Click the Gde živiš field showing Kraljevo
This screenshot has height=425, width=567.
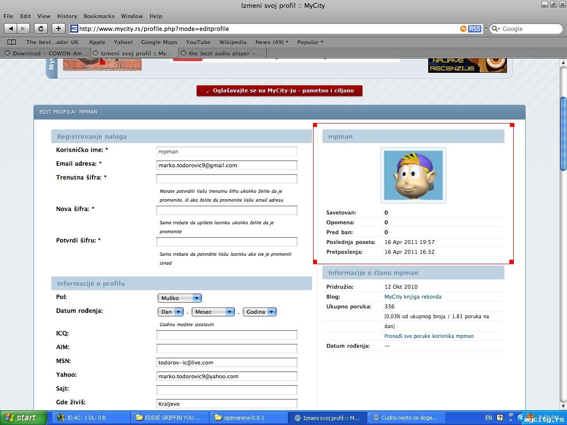227,404
